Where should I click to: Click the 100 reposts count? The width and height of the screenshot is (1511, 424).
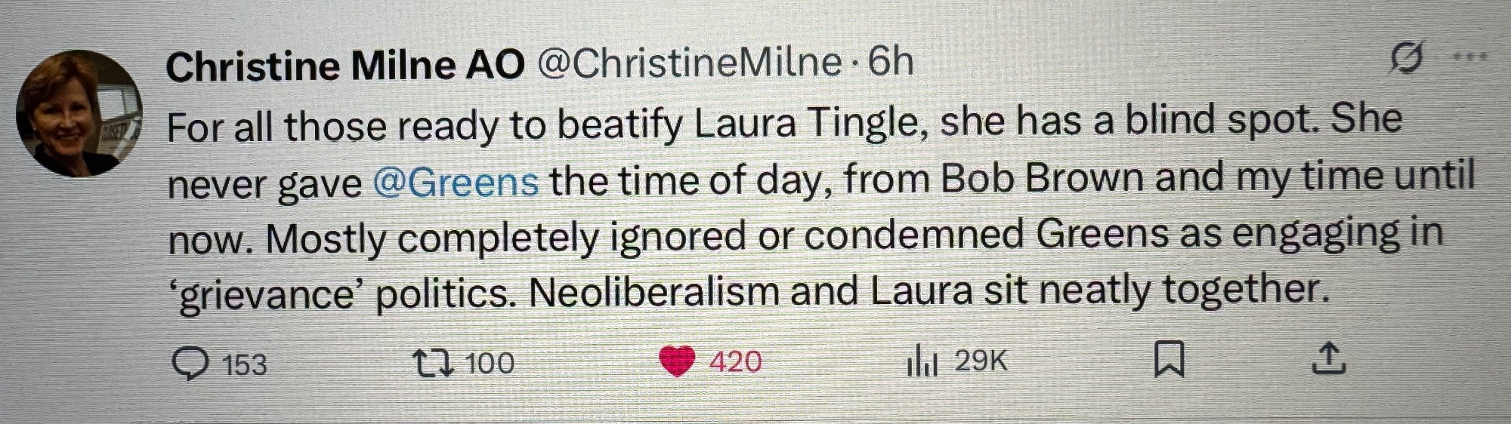pos(490,364)
